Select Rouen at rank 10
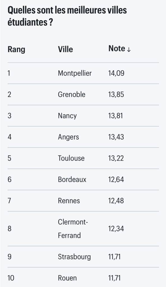Viewport: 166px width, 287px height. 67,278
